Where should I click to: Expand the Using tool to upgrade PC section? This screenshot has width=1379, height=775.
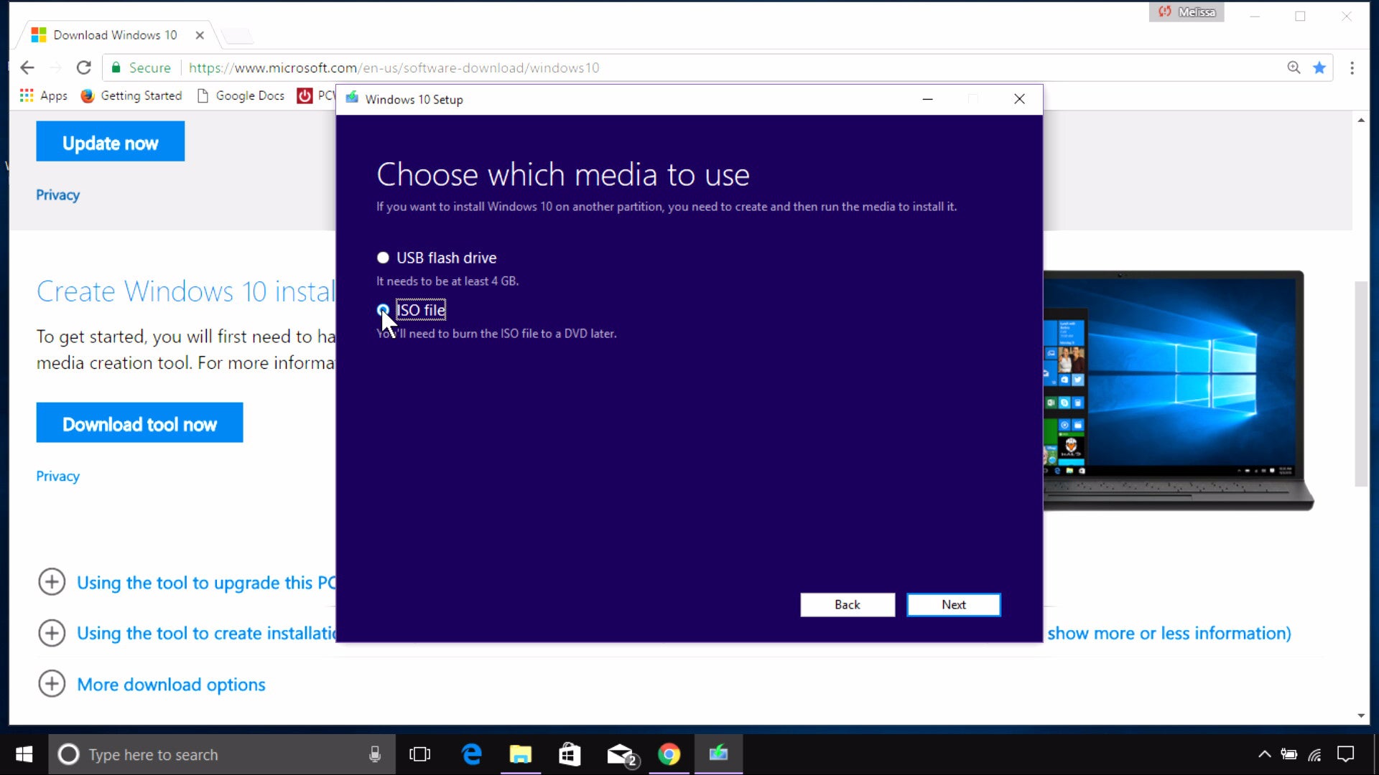(51, 582)
